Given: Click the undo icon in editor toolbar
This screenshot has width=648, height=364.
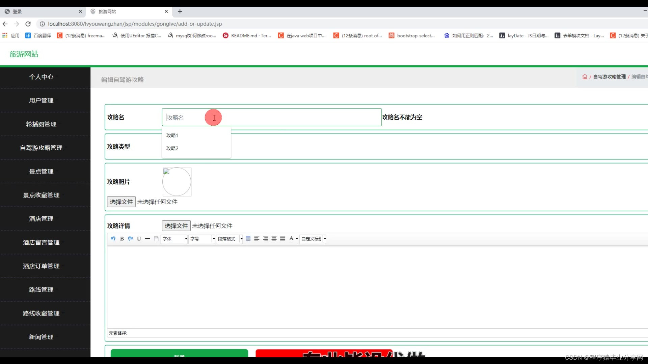Looking at the screenshot, I should click(x=113, y=239).
